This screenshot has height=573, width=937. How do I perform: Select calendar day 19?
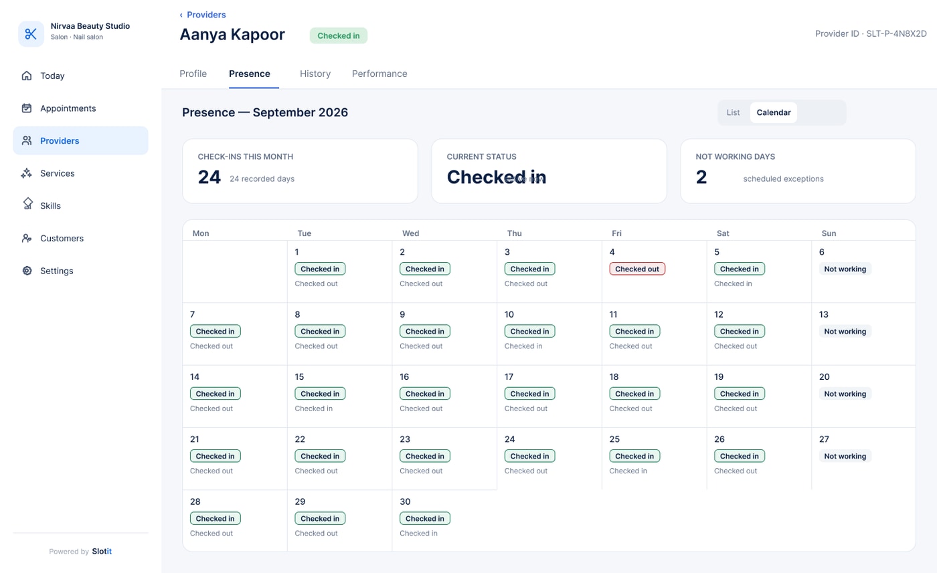(x=759, y=396)
